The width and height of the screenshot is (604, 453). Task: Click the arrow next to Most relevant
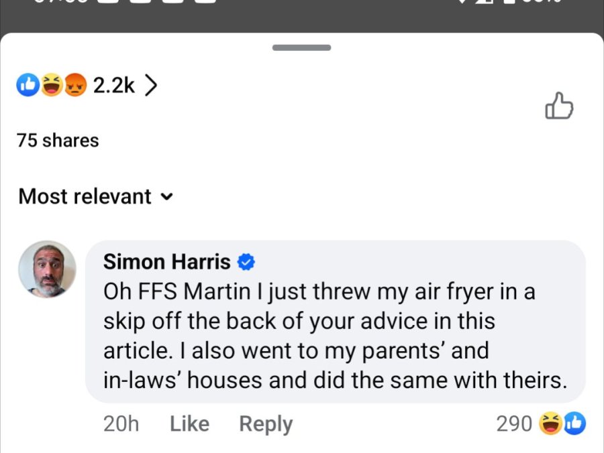pos(167,197)
